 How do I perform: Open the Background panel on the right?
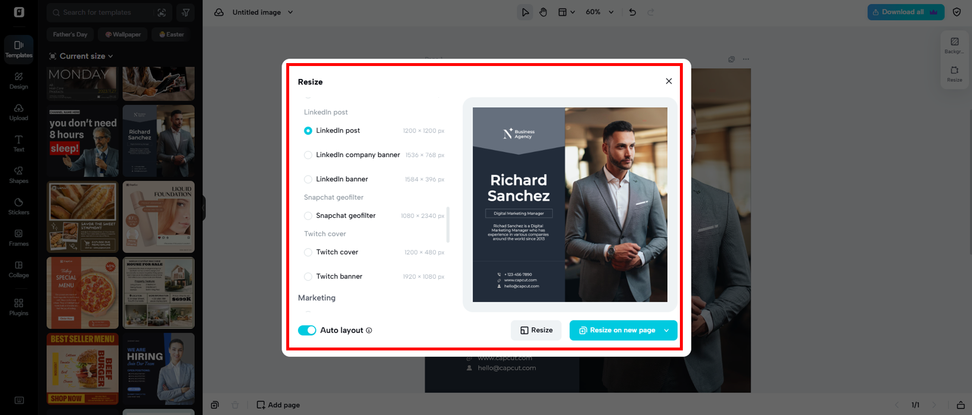[x=955, y=45]
